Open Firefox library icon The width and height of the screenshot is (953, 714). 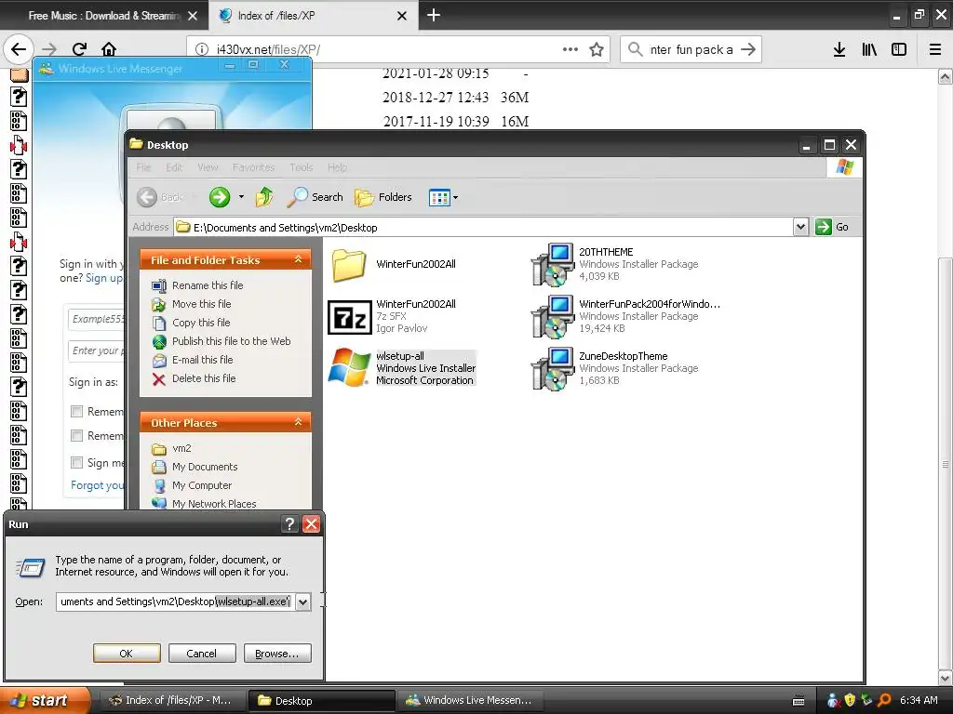point(869,49)
